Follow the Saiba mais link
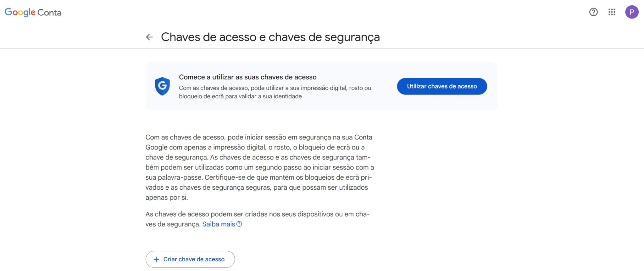The height and width of the screenshot is (271, 644). coord(219,224)
